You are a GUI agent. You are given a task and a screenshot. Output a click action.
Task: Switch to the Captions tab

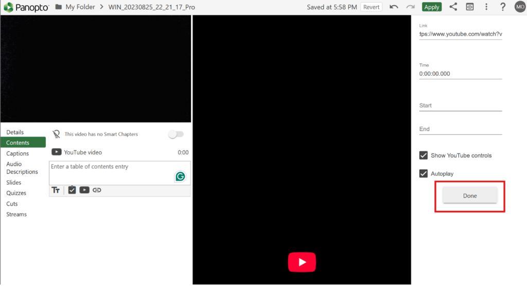(x=17, y=153)
